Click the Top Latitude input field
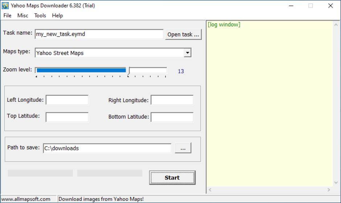Screen dimensions: 341x203 (x=67, y=117)
